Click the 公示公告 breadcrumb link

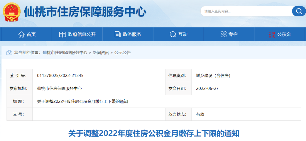point(122,53)
